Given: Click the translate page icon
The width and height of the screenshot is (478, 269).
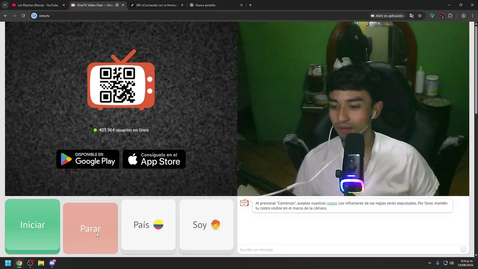Looking at the screenshot, I should [412, 16].
